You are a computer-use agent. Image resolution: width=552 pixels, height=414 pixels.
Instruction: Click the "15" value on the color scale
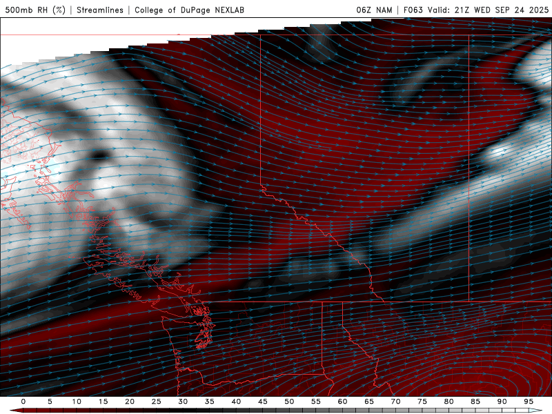[x=103, y=402]
